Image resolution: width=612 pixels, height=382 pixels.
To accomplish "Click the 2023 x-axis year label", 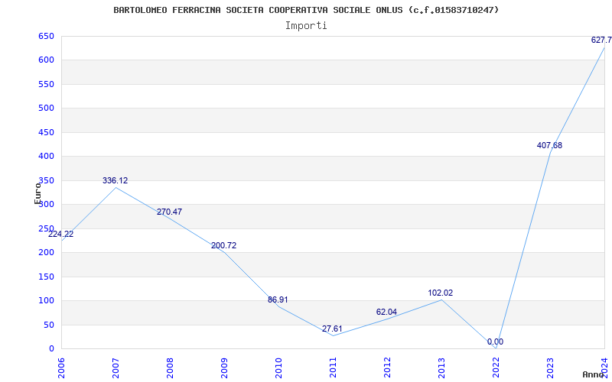I will click(x=550, y=368).
